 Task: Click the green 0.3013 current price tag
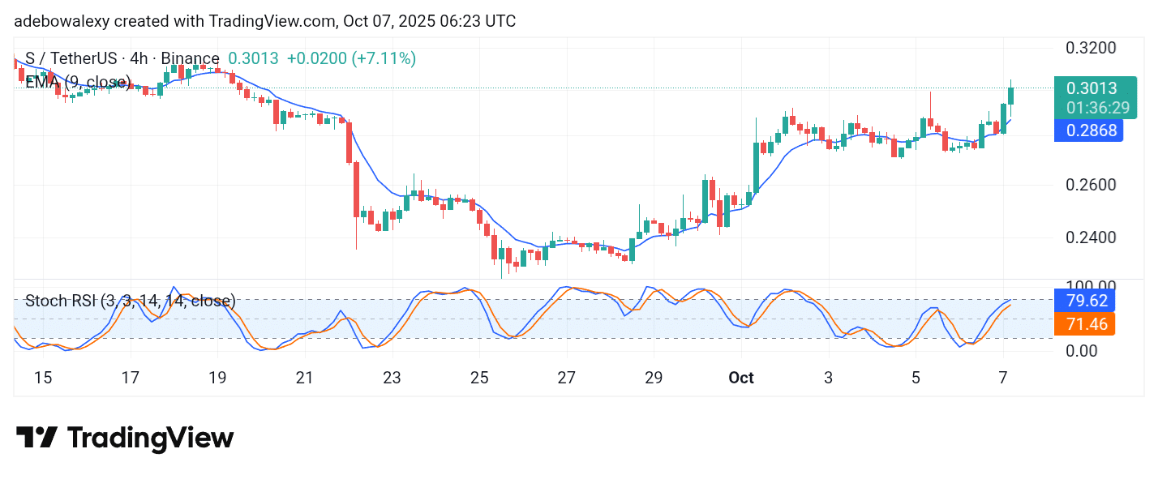[x=1094, y=88]
